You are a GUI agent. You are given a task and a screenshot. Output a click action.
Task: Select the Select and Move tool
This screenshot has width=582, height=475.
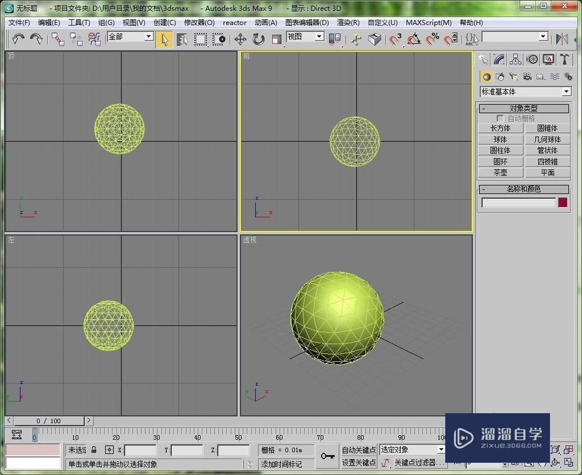click(239, 38)
